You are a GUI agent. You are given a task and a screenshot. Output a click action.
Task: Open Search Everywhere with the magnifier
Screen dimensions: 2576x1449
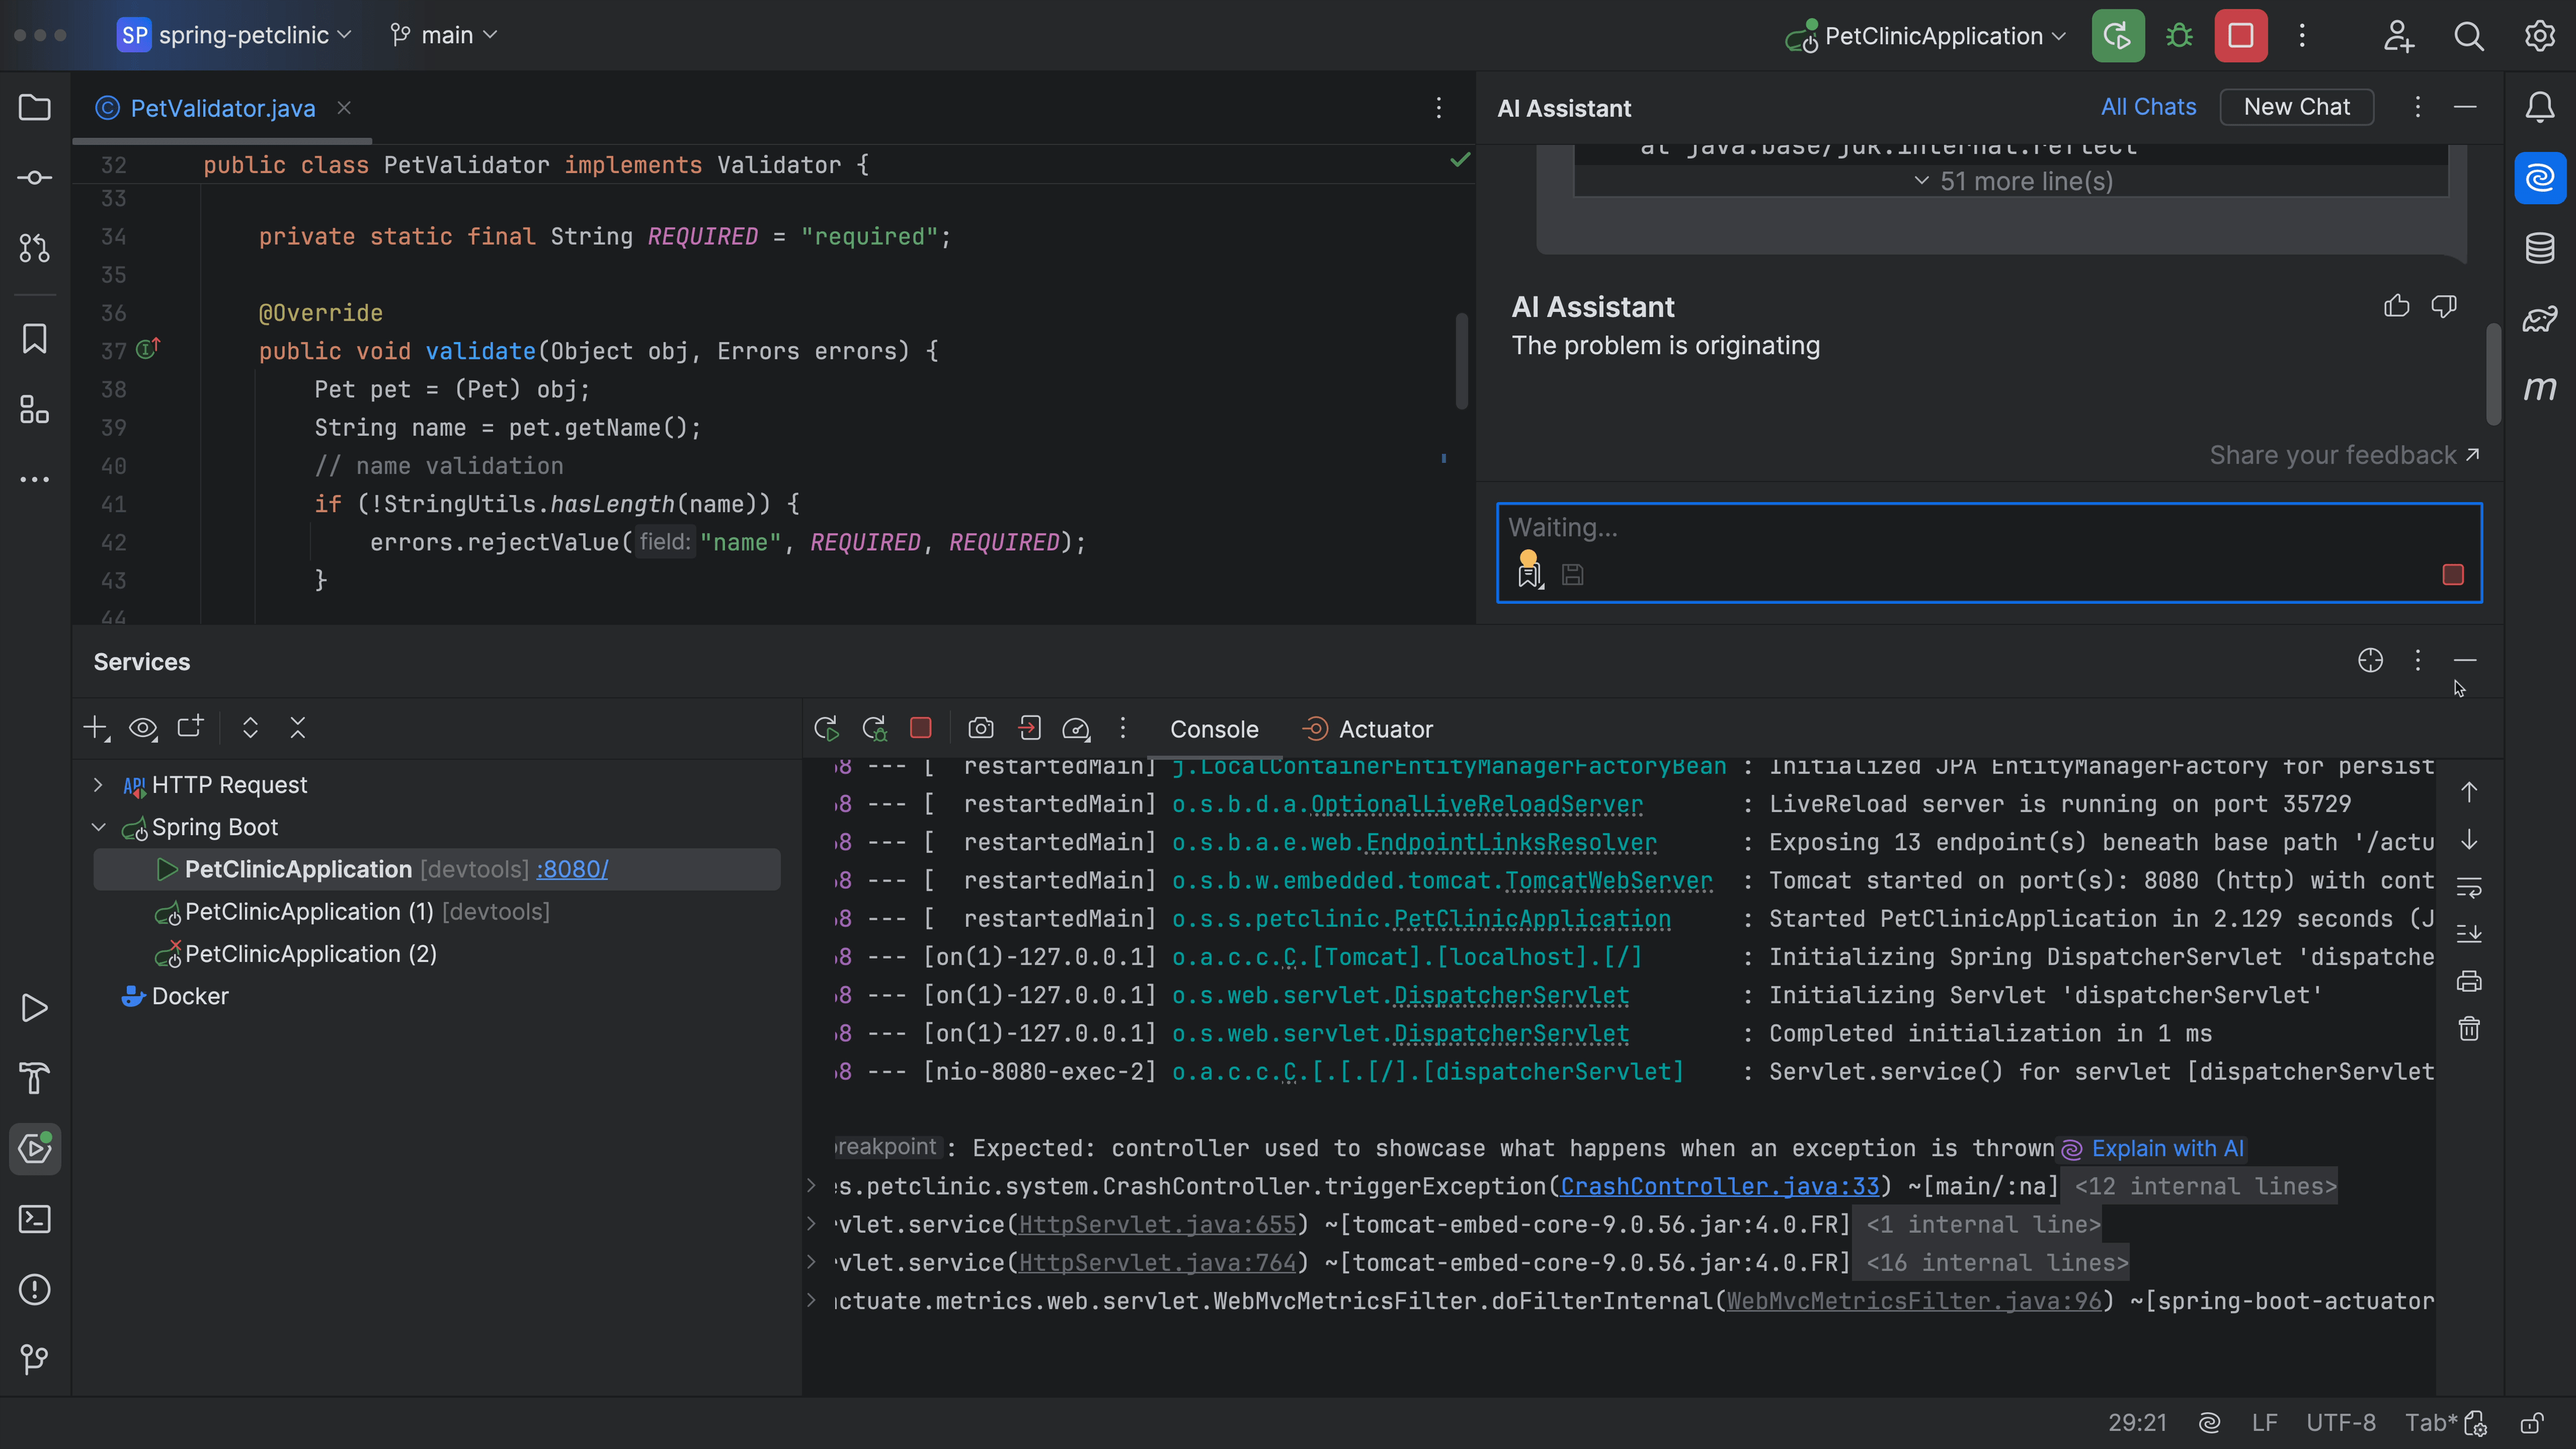(x=2468, y=36)
